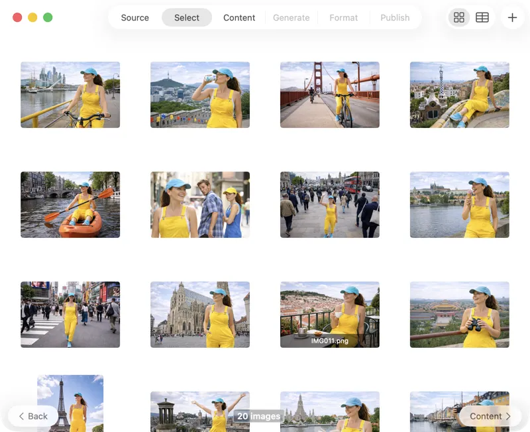Select the Park Güell mosaic bench photo
This screenshot has width=530, height=432.
click(460, 95)
